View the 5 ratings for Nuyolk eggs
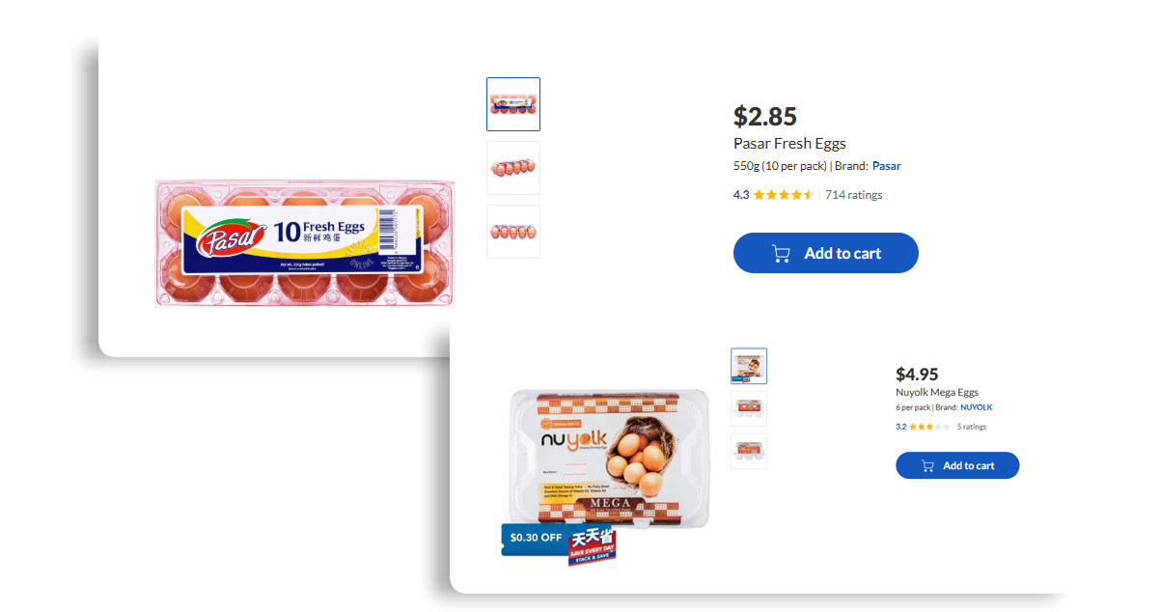1160x612 pixels. tap(972, 427)
